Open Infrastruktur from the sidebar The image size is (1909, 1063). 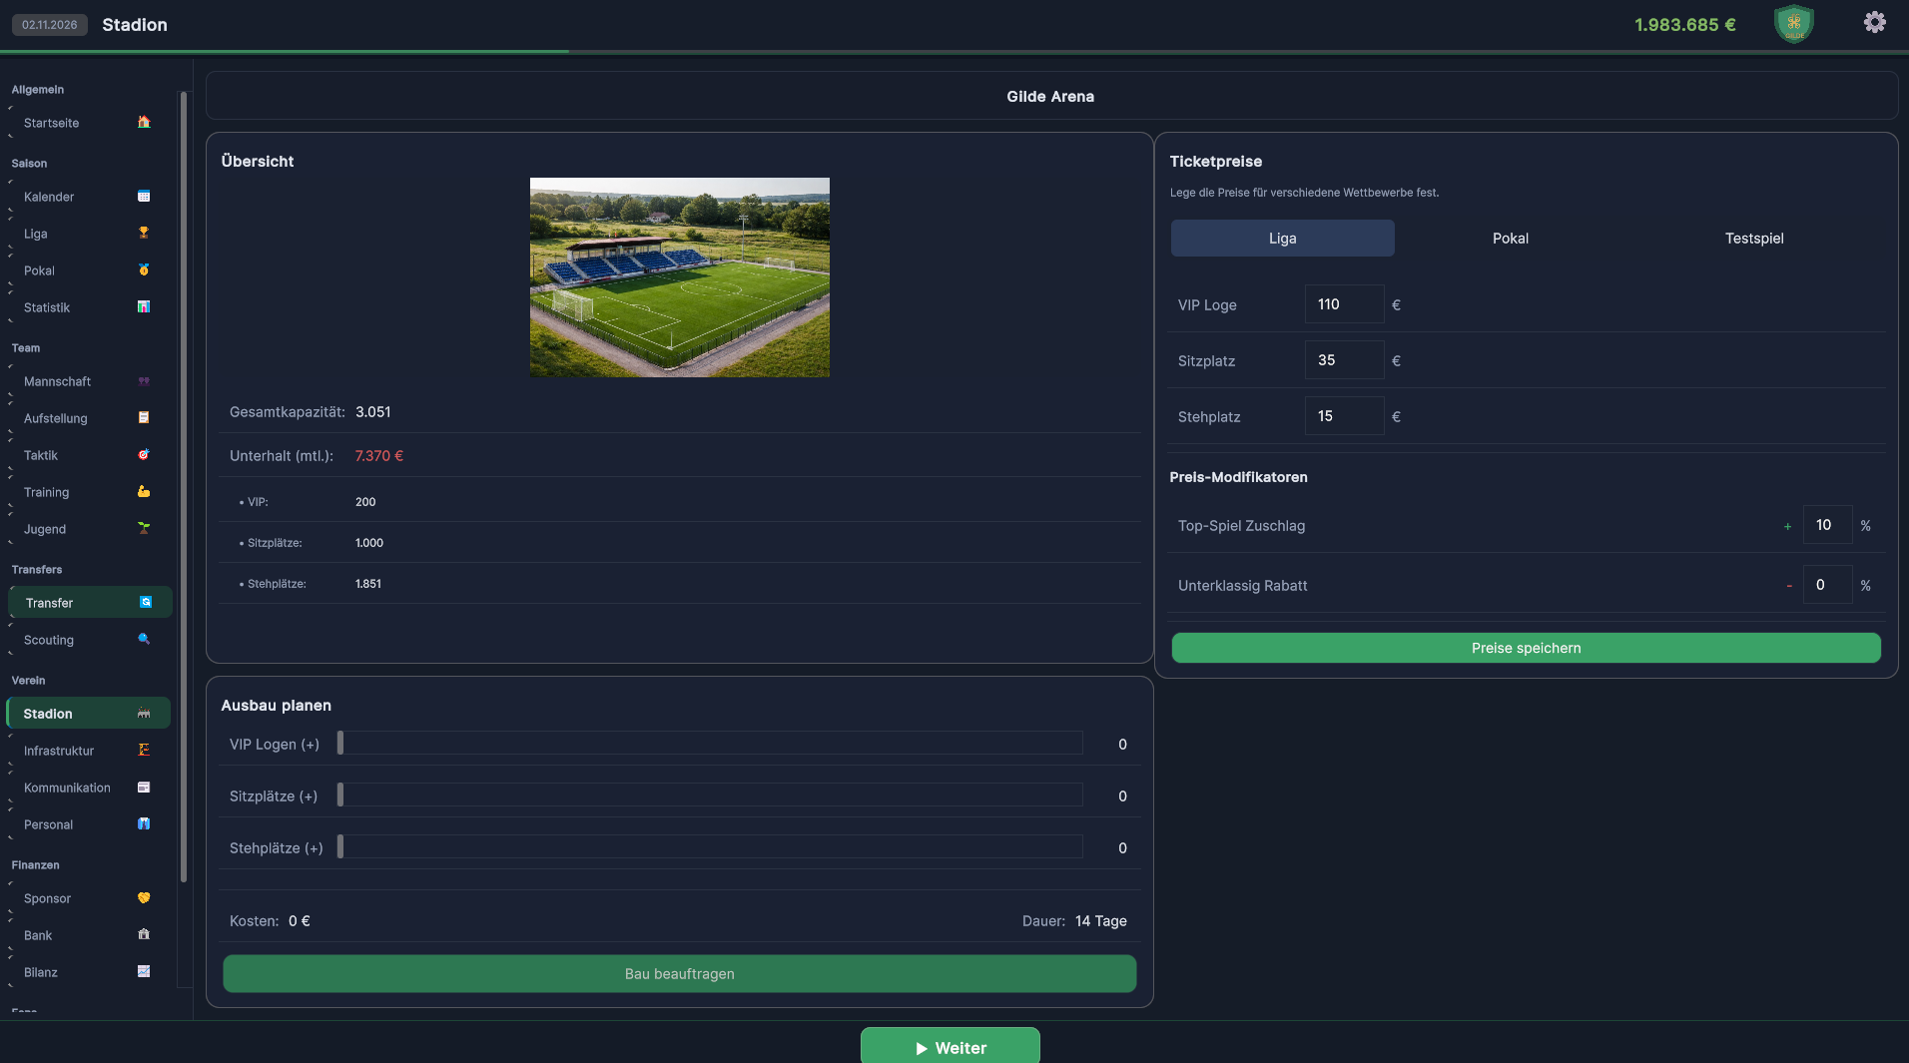pos(88,751)
